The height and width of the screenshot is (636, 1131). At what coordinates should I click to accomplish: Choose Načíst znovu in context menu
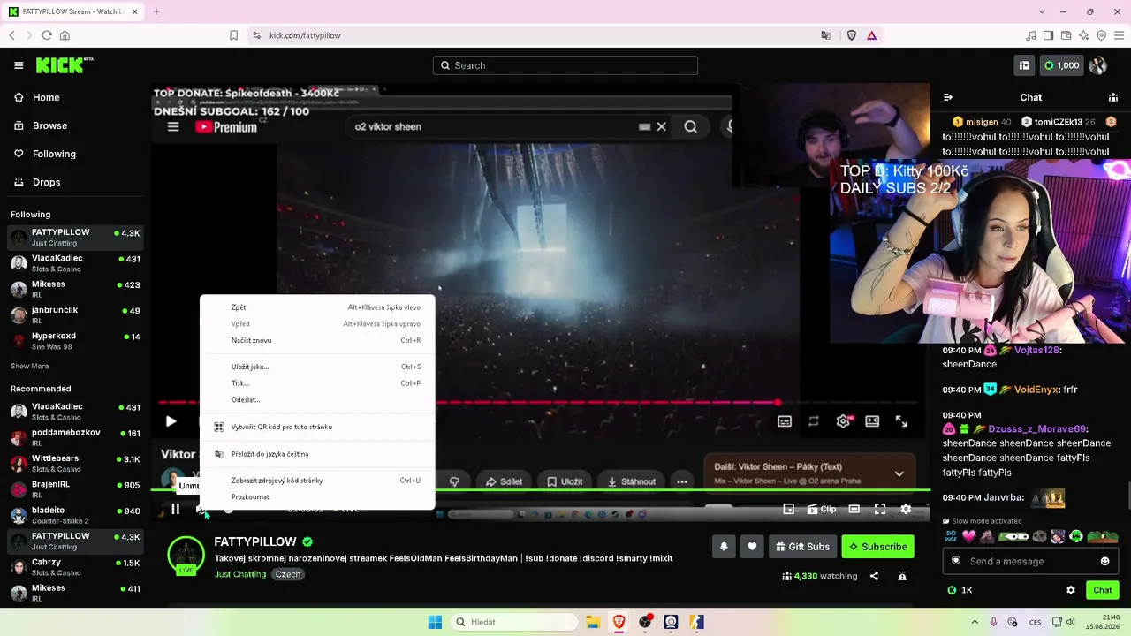(317, 340)
